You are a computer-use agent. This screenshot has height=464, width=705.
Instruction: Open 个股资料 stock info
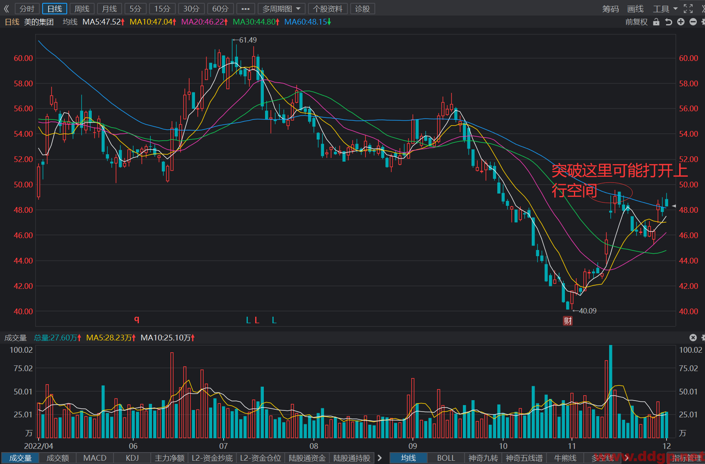point(328,9)
